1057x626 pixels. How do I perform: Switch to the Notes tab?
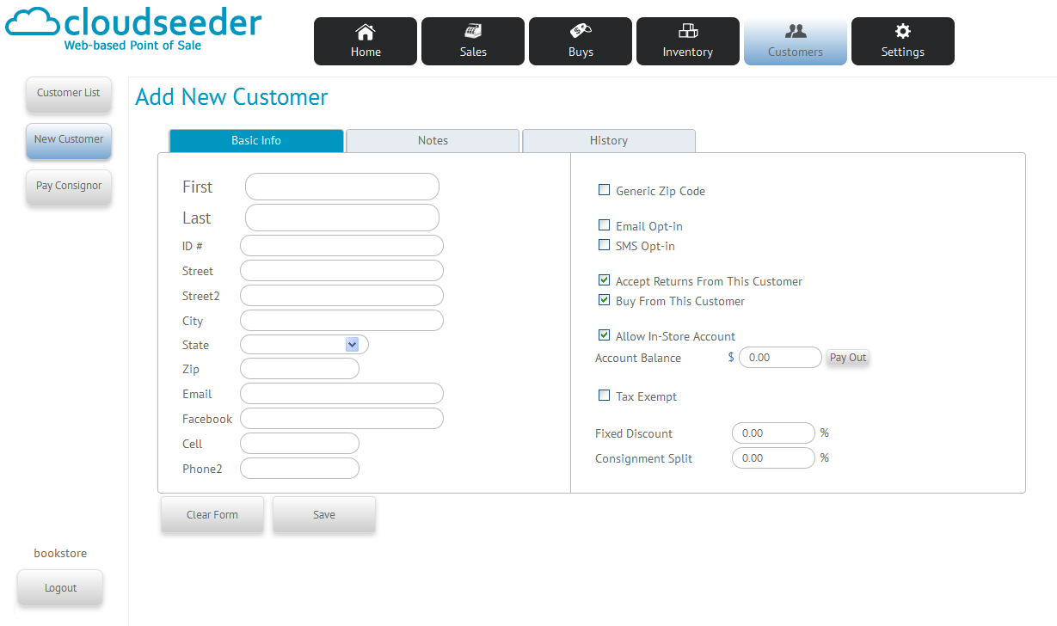pyautogui.click(x=433, y=140)
